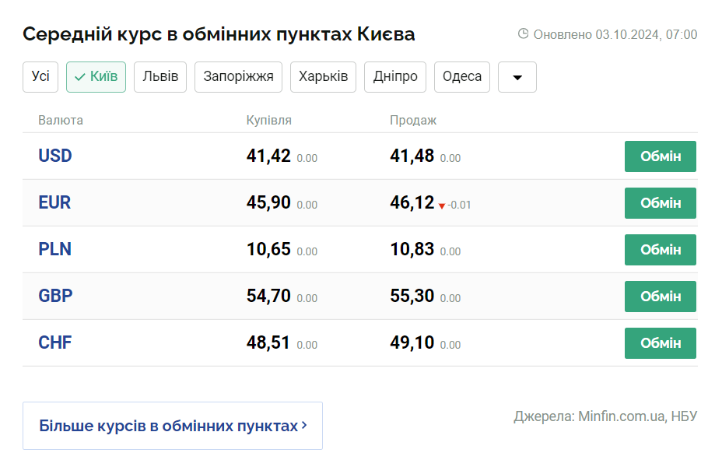Click the Обмін button for CHF
Viewport: 708px width, 453px height.
661,343
